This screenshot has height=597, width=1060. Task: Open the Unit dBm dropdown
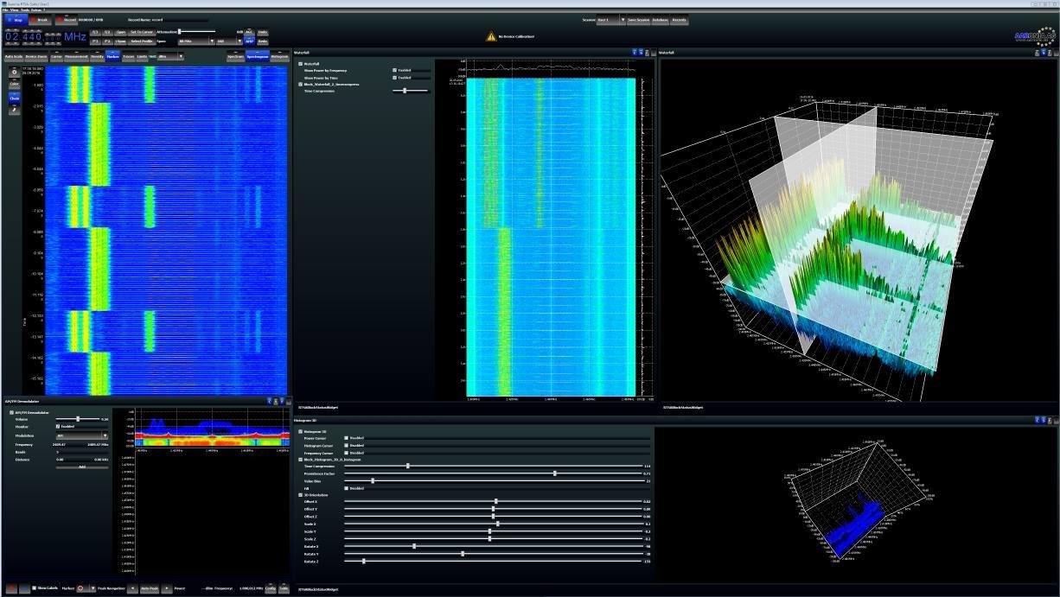[170, 56]
